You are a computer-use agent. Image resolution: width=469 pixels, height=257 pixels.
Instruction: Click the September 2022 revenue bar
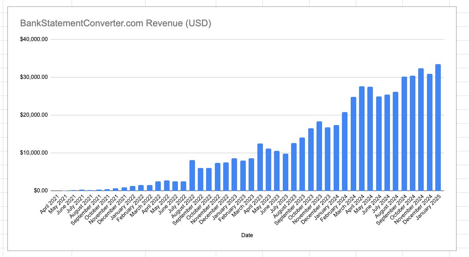point(201,179)
